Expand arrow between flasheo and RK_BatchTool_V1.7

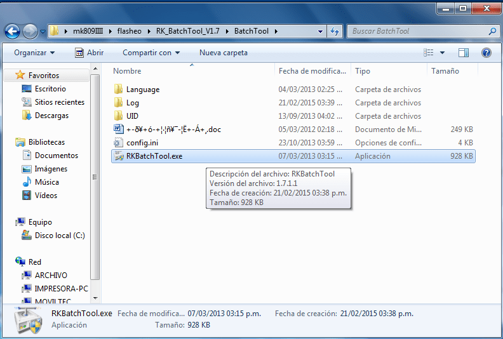149,32
